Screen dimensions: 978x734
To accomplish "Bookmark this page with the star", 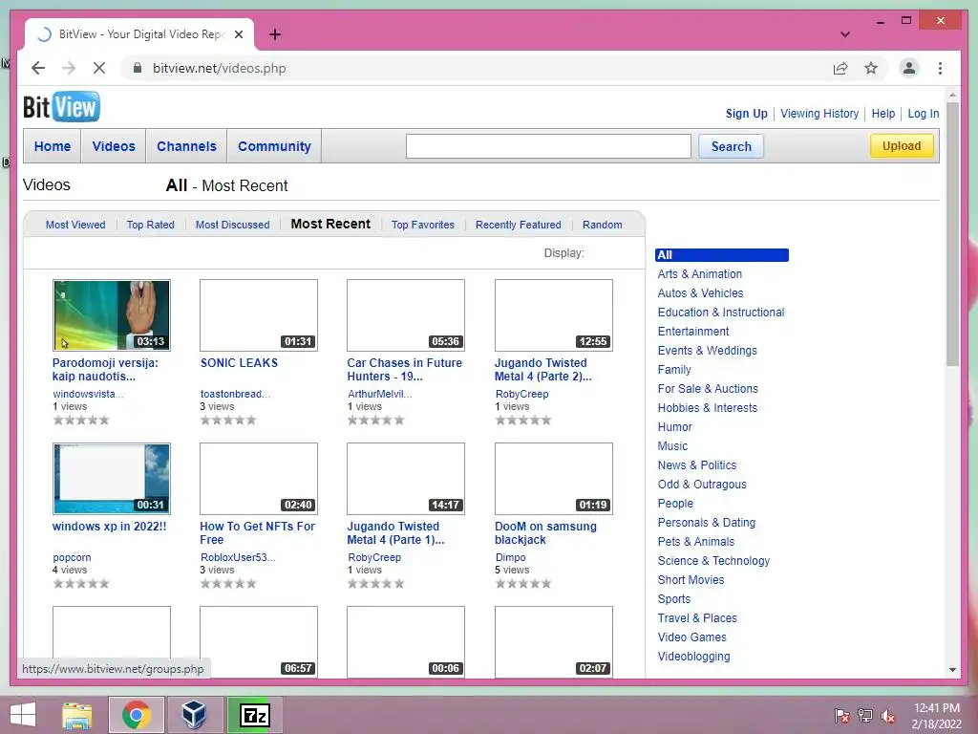I will click(871, 68).
